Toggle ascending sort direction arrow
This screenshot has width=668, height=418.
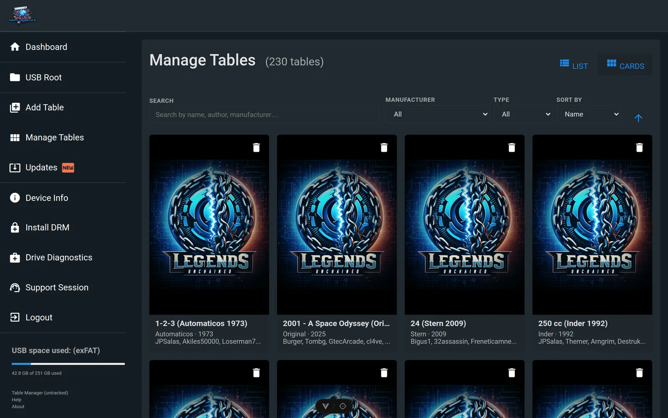[638, 118]
